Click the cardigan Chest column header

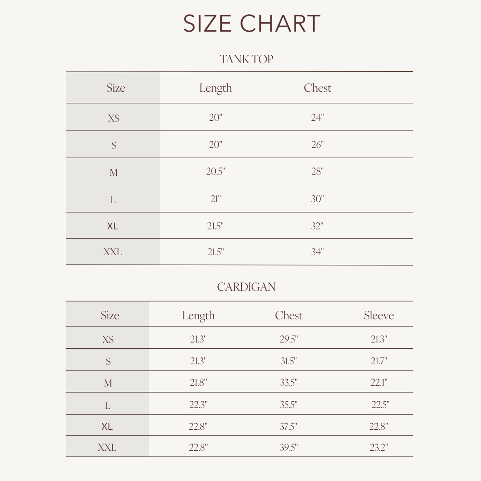[289, 315]
